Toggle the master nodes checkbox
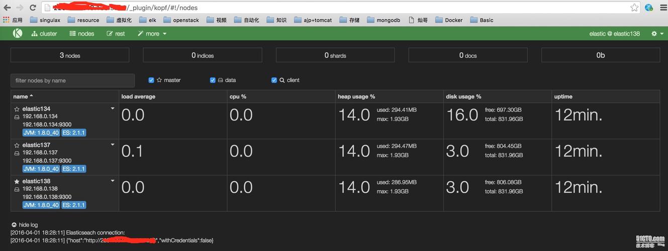Viewport: 668px width, 251px height. pyautogui.click(x=151, y=80)
